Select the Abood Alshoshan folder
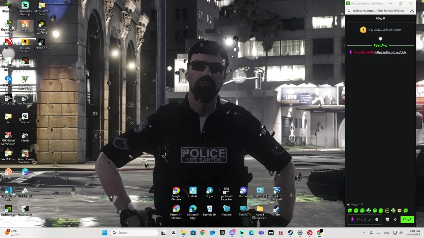This screenshot has width=424, height=238. (260, 212)
